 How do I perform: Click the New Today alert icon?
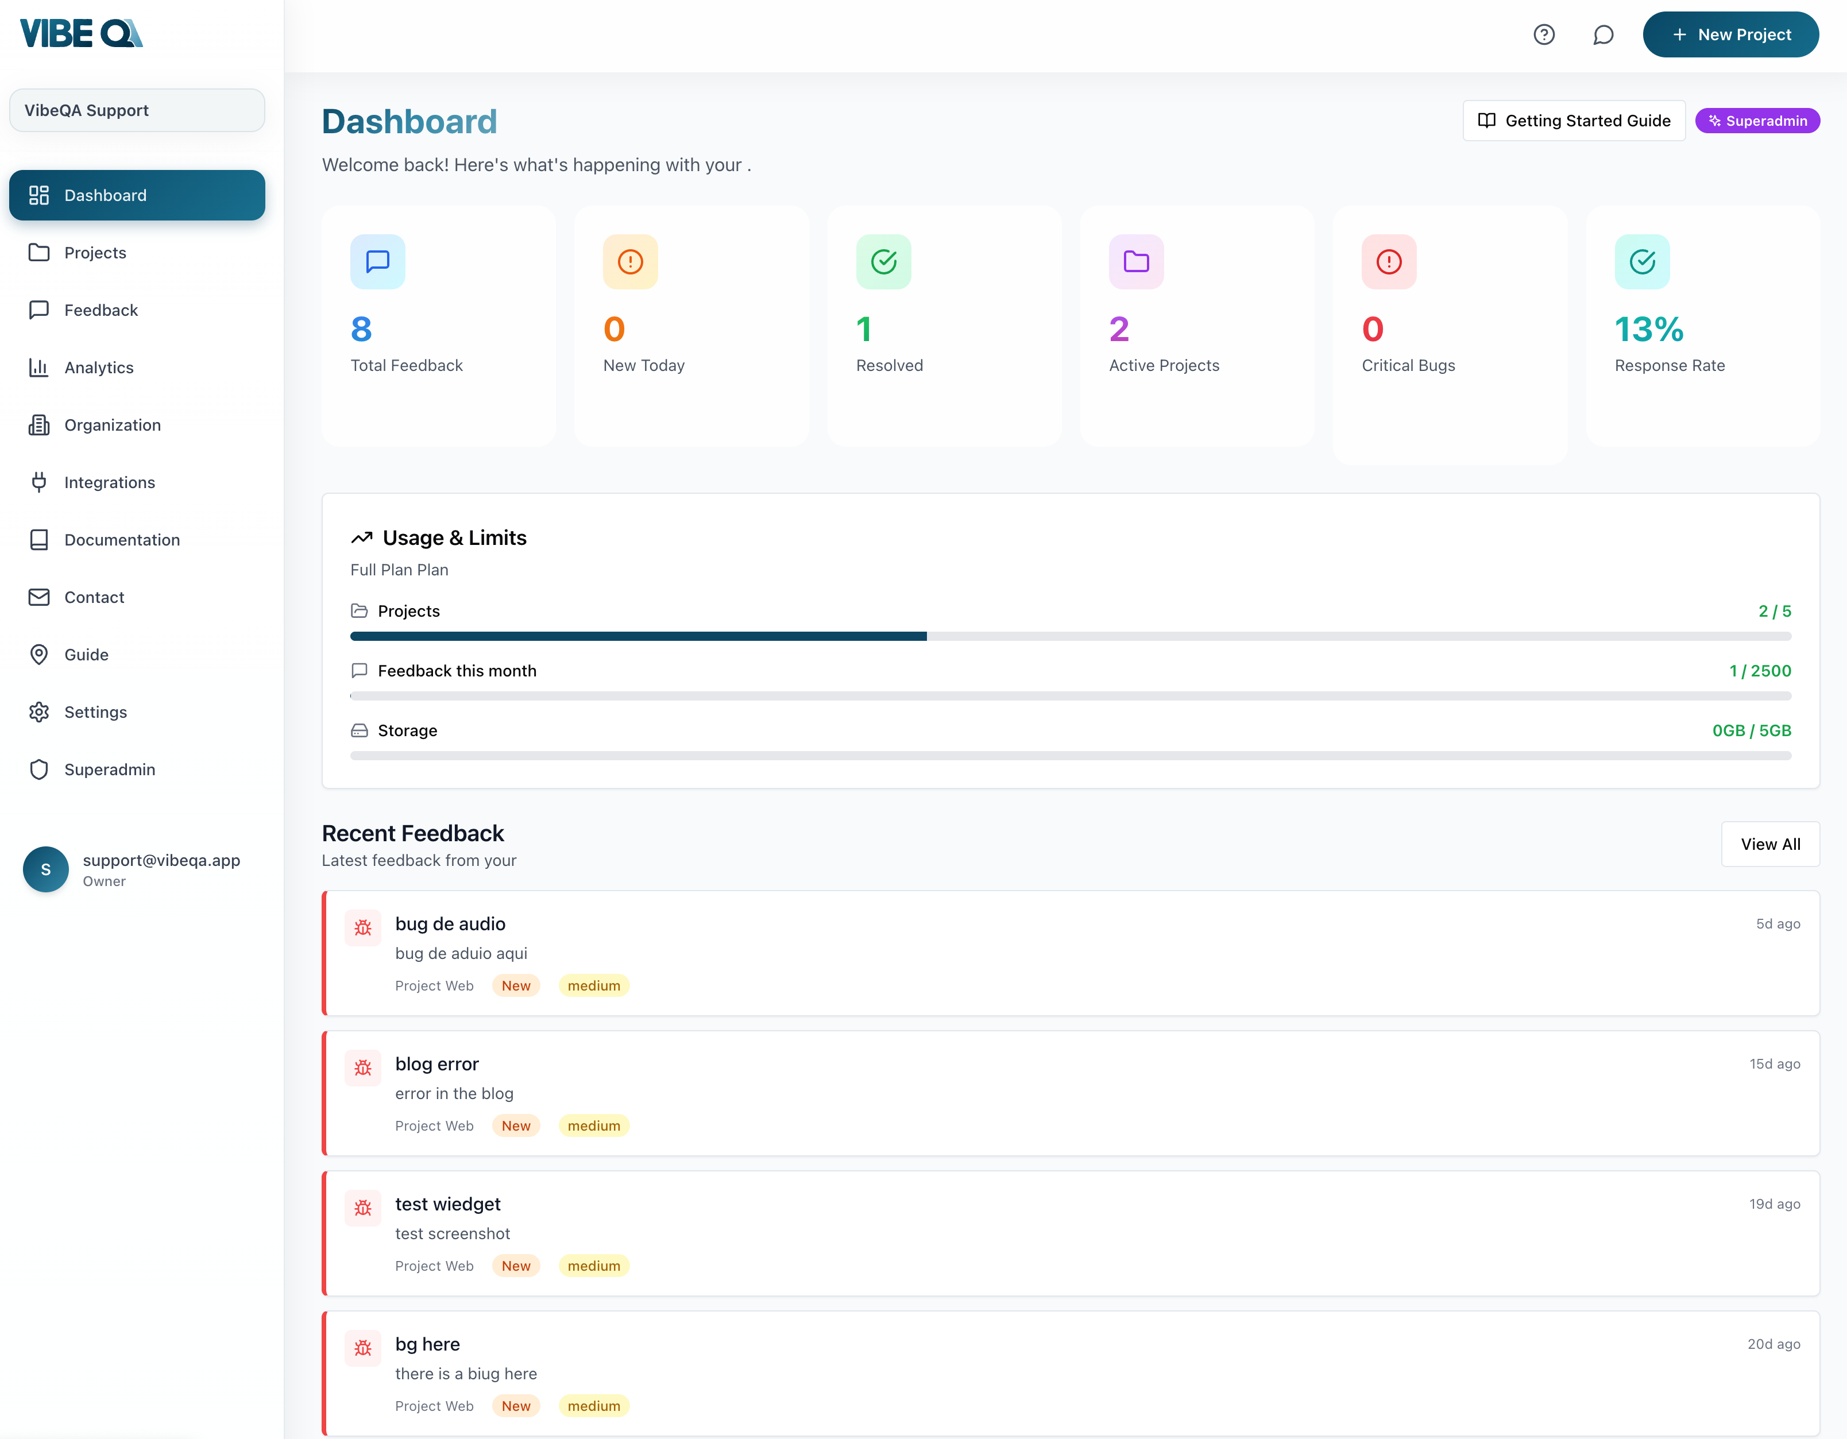pyautogui.click(x=630, y=261)
